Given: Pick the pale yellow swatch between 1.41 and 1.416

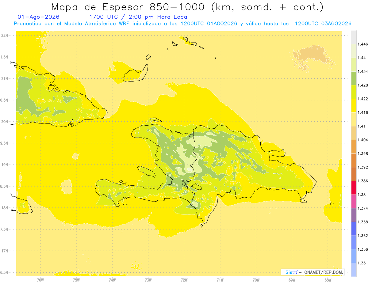Looking at the screenshot, I should [x=354, y=119].
